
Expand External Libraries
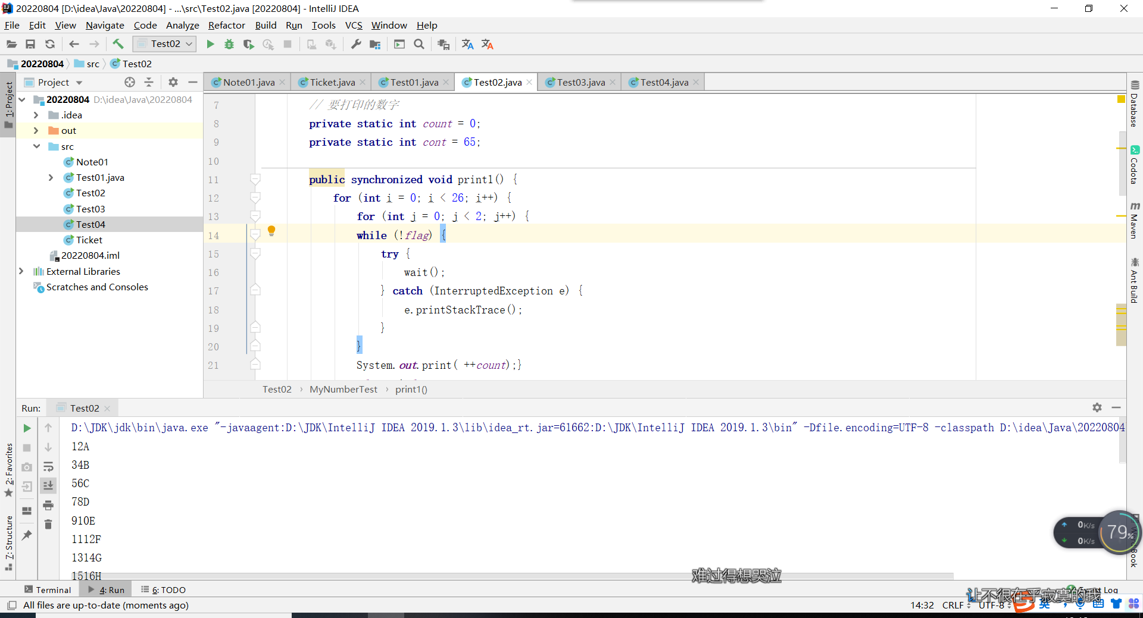(21, 271)
